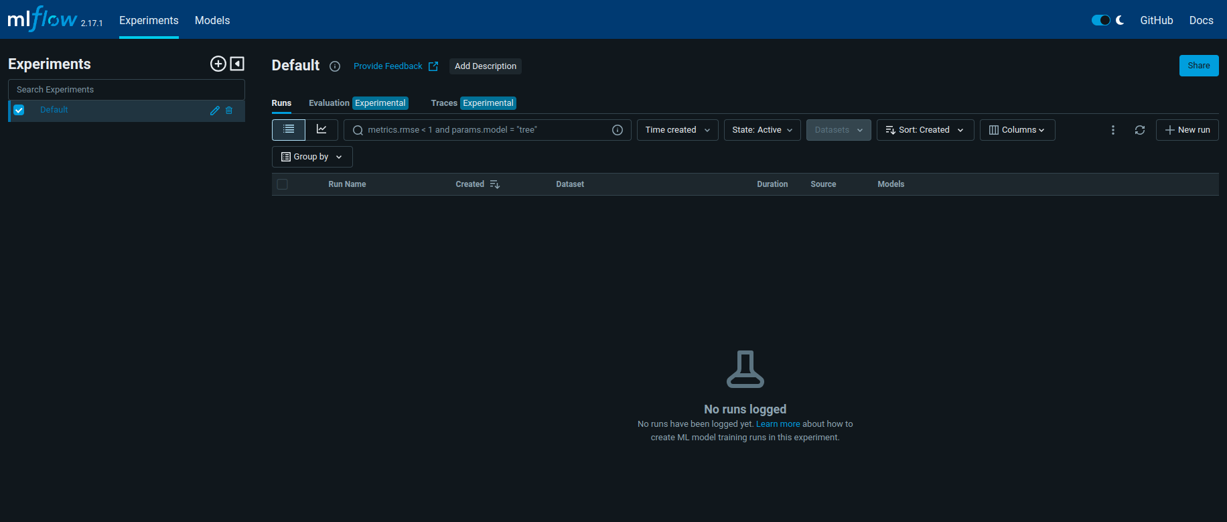Expand the State: Active dropdown
1227x522 pixels.
[762, 130]
